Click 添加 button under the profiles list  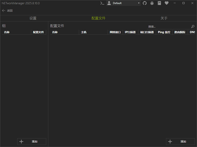point(180,142)
